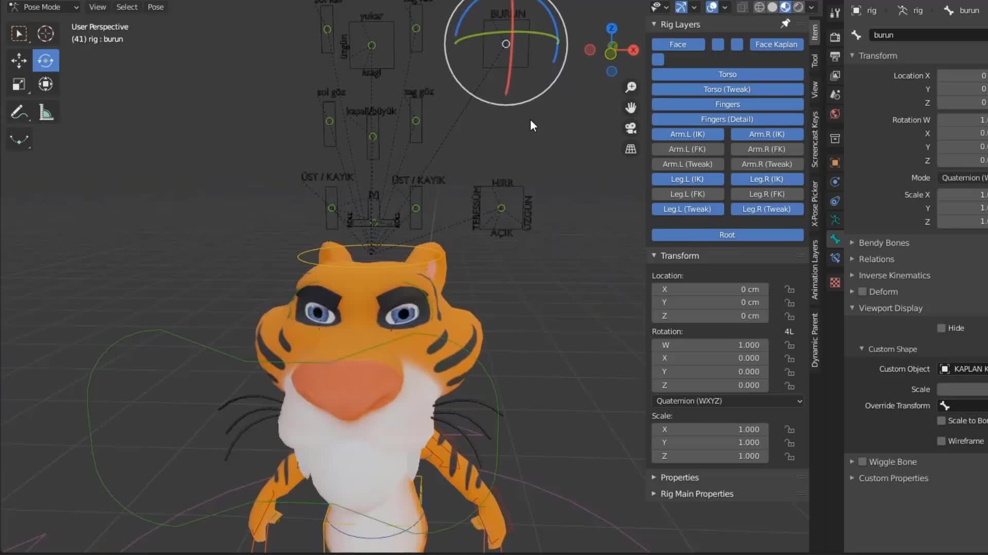Switch to wireframe viewport shading
988x555 pixels.
(x=760, y=7)
